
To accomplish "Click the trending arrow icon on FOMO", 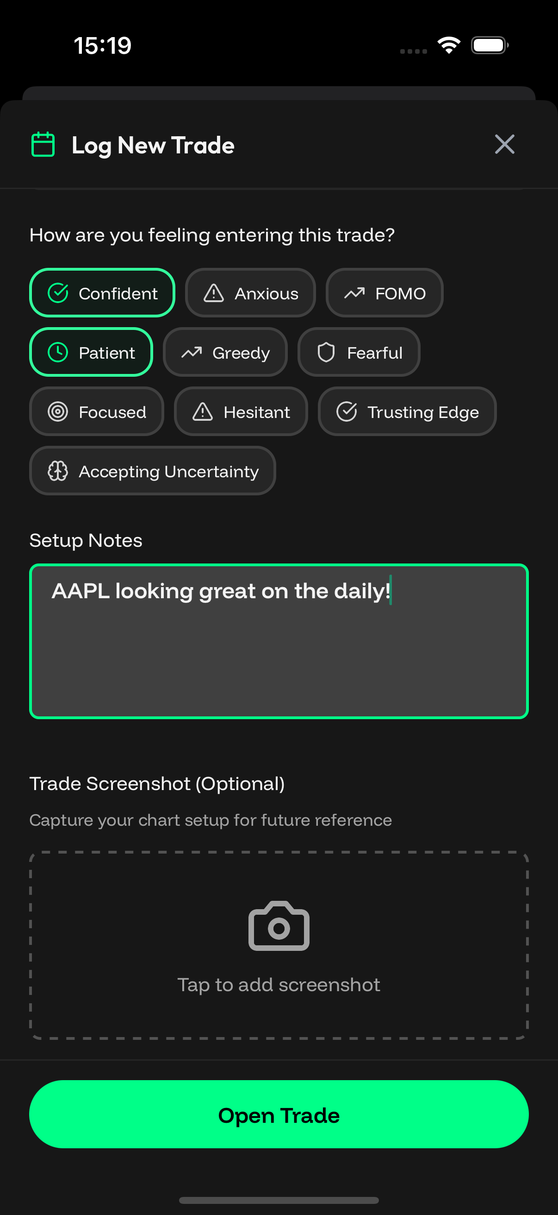I will 354,293.
